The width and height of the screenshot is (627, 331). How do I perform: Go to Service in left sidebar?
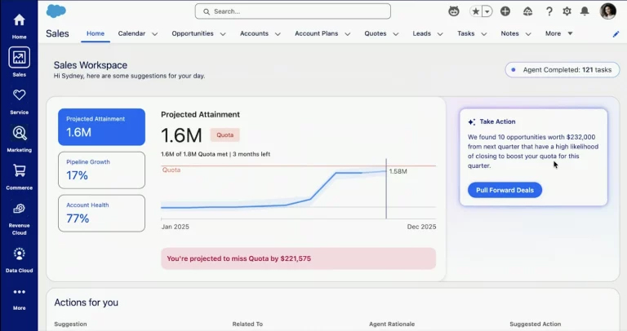19,96
